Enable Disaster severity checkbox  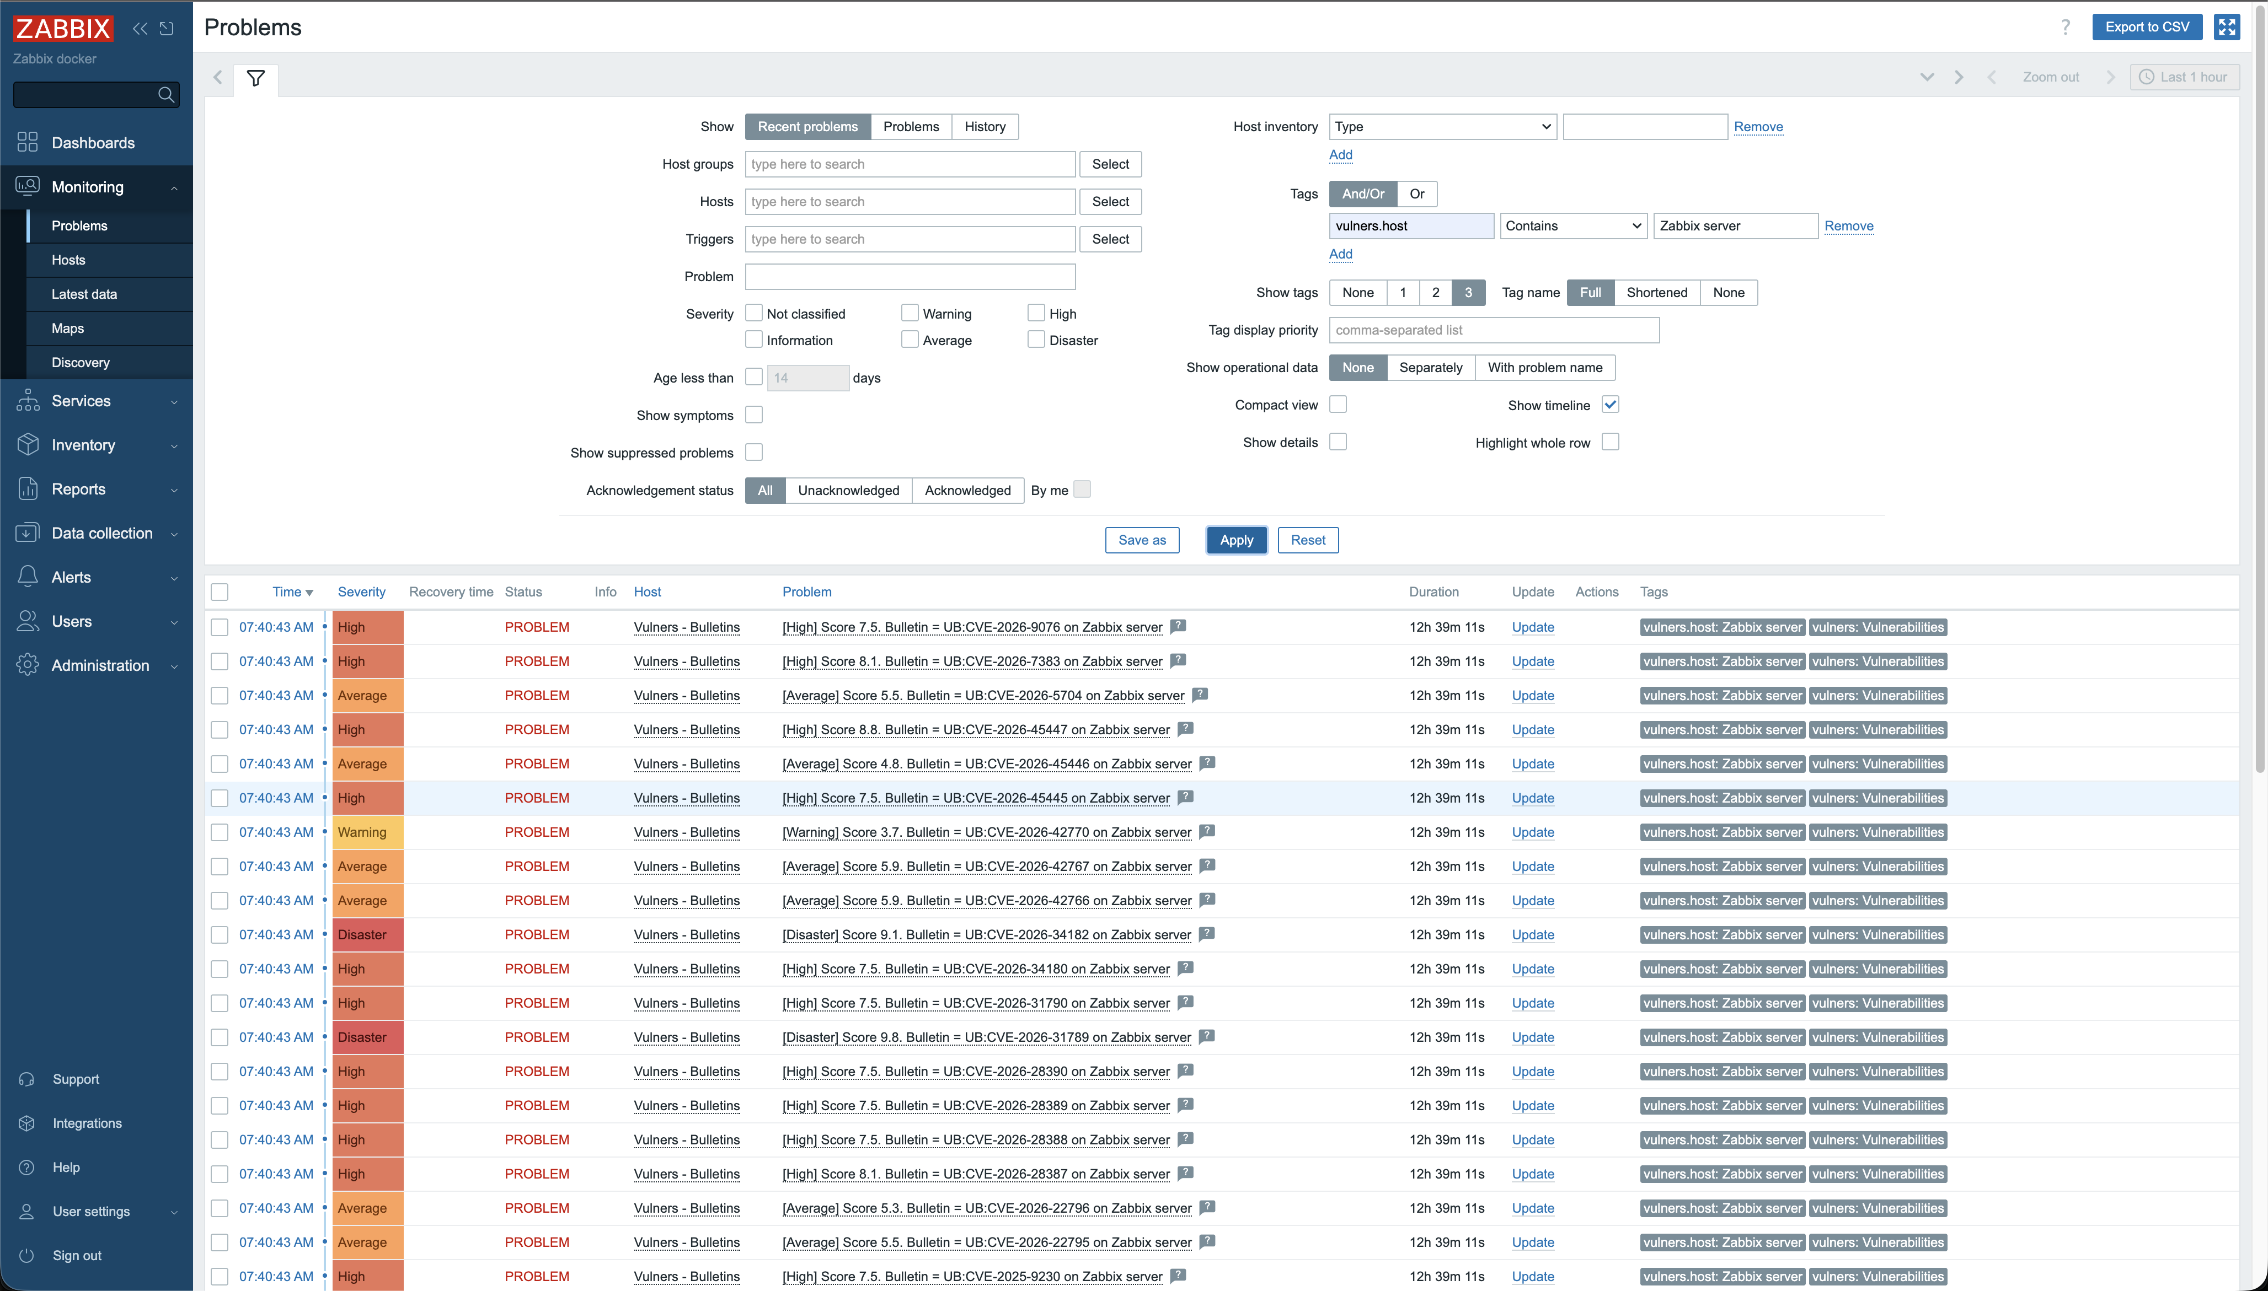pyautogui.click(x=1036, y=340)
